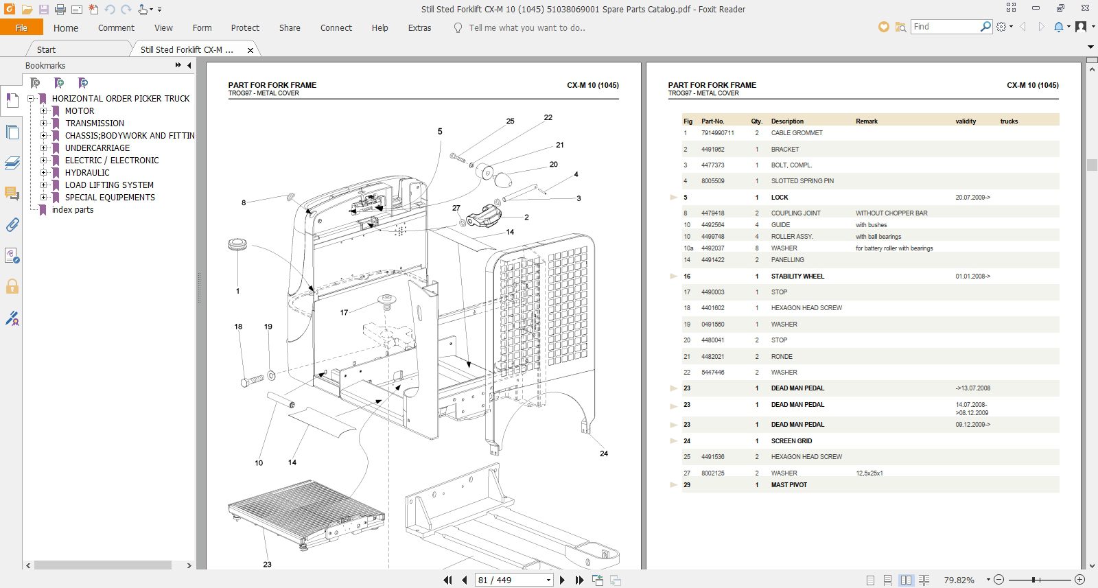Screen dimensions: 1098x588
Task: Expand the MOTOR bookmark node
Action: click(44, 110)
